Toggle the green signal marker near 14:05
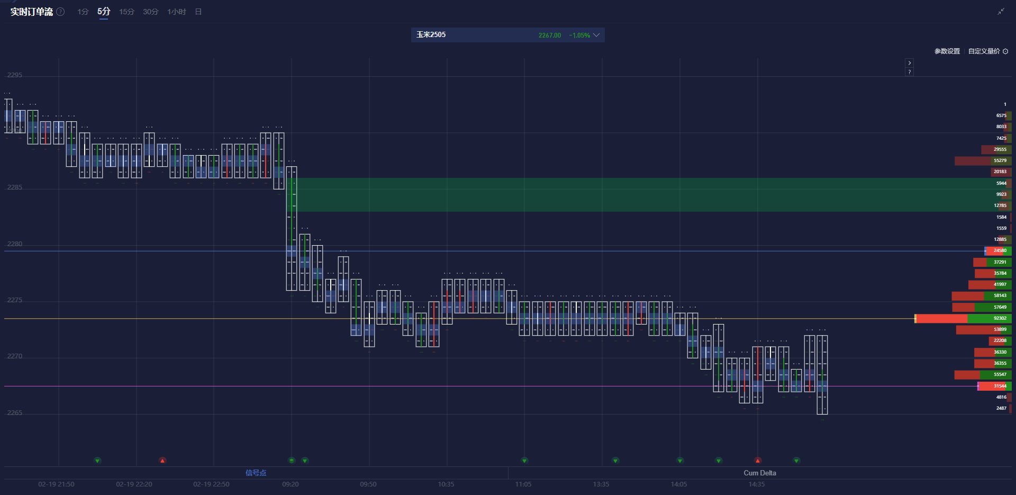This screenshot has height=495, width=1016. (679, 460)
